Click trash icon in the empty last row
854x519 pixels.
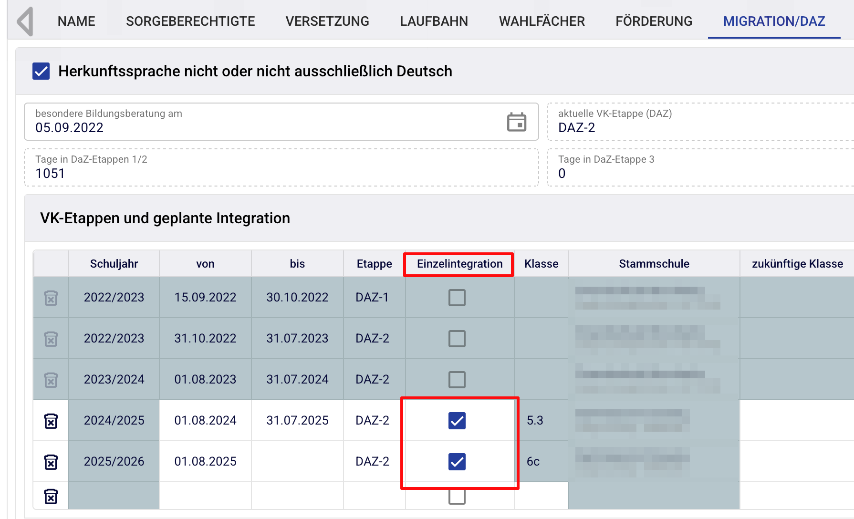(51, 496)
